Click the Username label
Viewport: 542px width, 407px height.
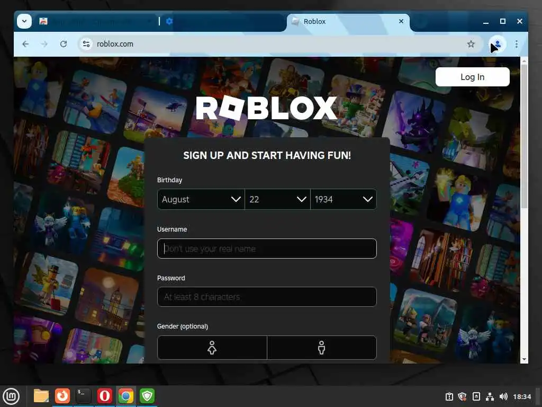[172, 229]
